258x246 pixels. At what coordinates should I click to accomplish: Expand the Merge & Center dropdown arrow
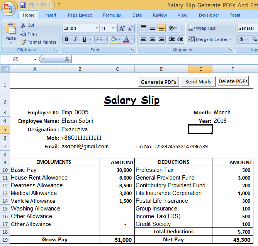tap(231, 39)
